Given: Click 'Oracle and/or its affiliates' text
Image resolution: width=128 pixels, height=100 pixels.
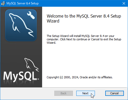Looking at the screenshot, I should point(96,77).
